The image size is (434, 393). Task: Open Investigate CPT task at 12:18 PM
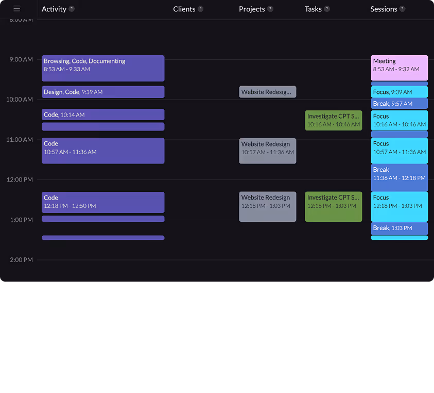tap(334, 207)
